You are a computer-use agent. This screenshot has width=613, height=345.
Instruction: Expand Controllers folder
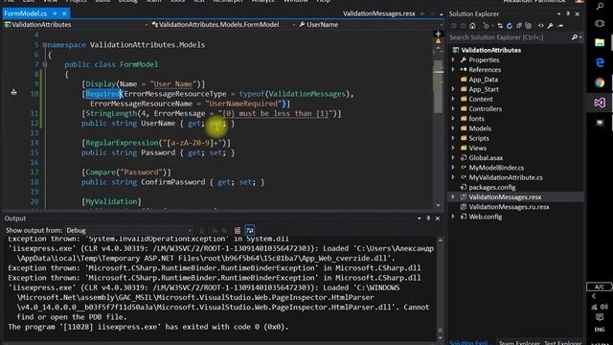(453, 108)
